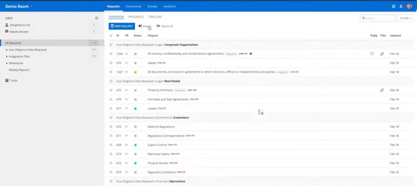The image size is (417, 186).
Task: Click the status dot of request 1267
Action: (x=135, y=72)
